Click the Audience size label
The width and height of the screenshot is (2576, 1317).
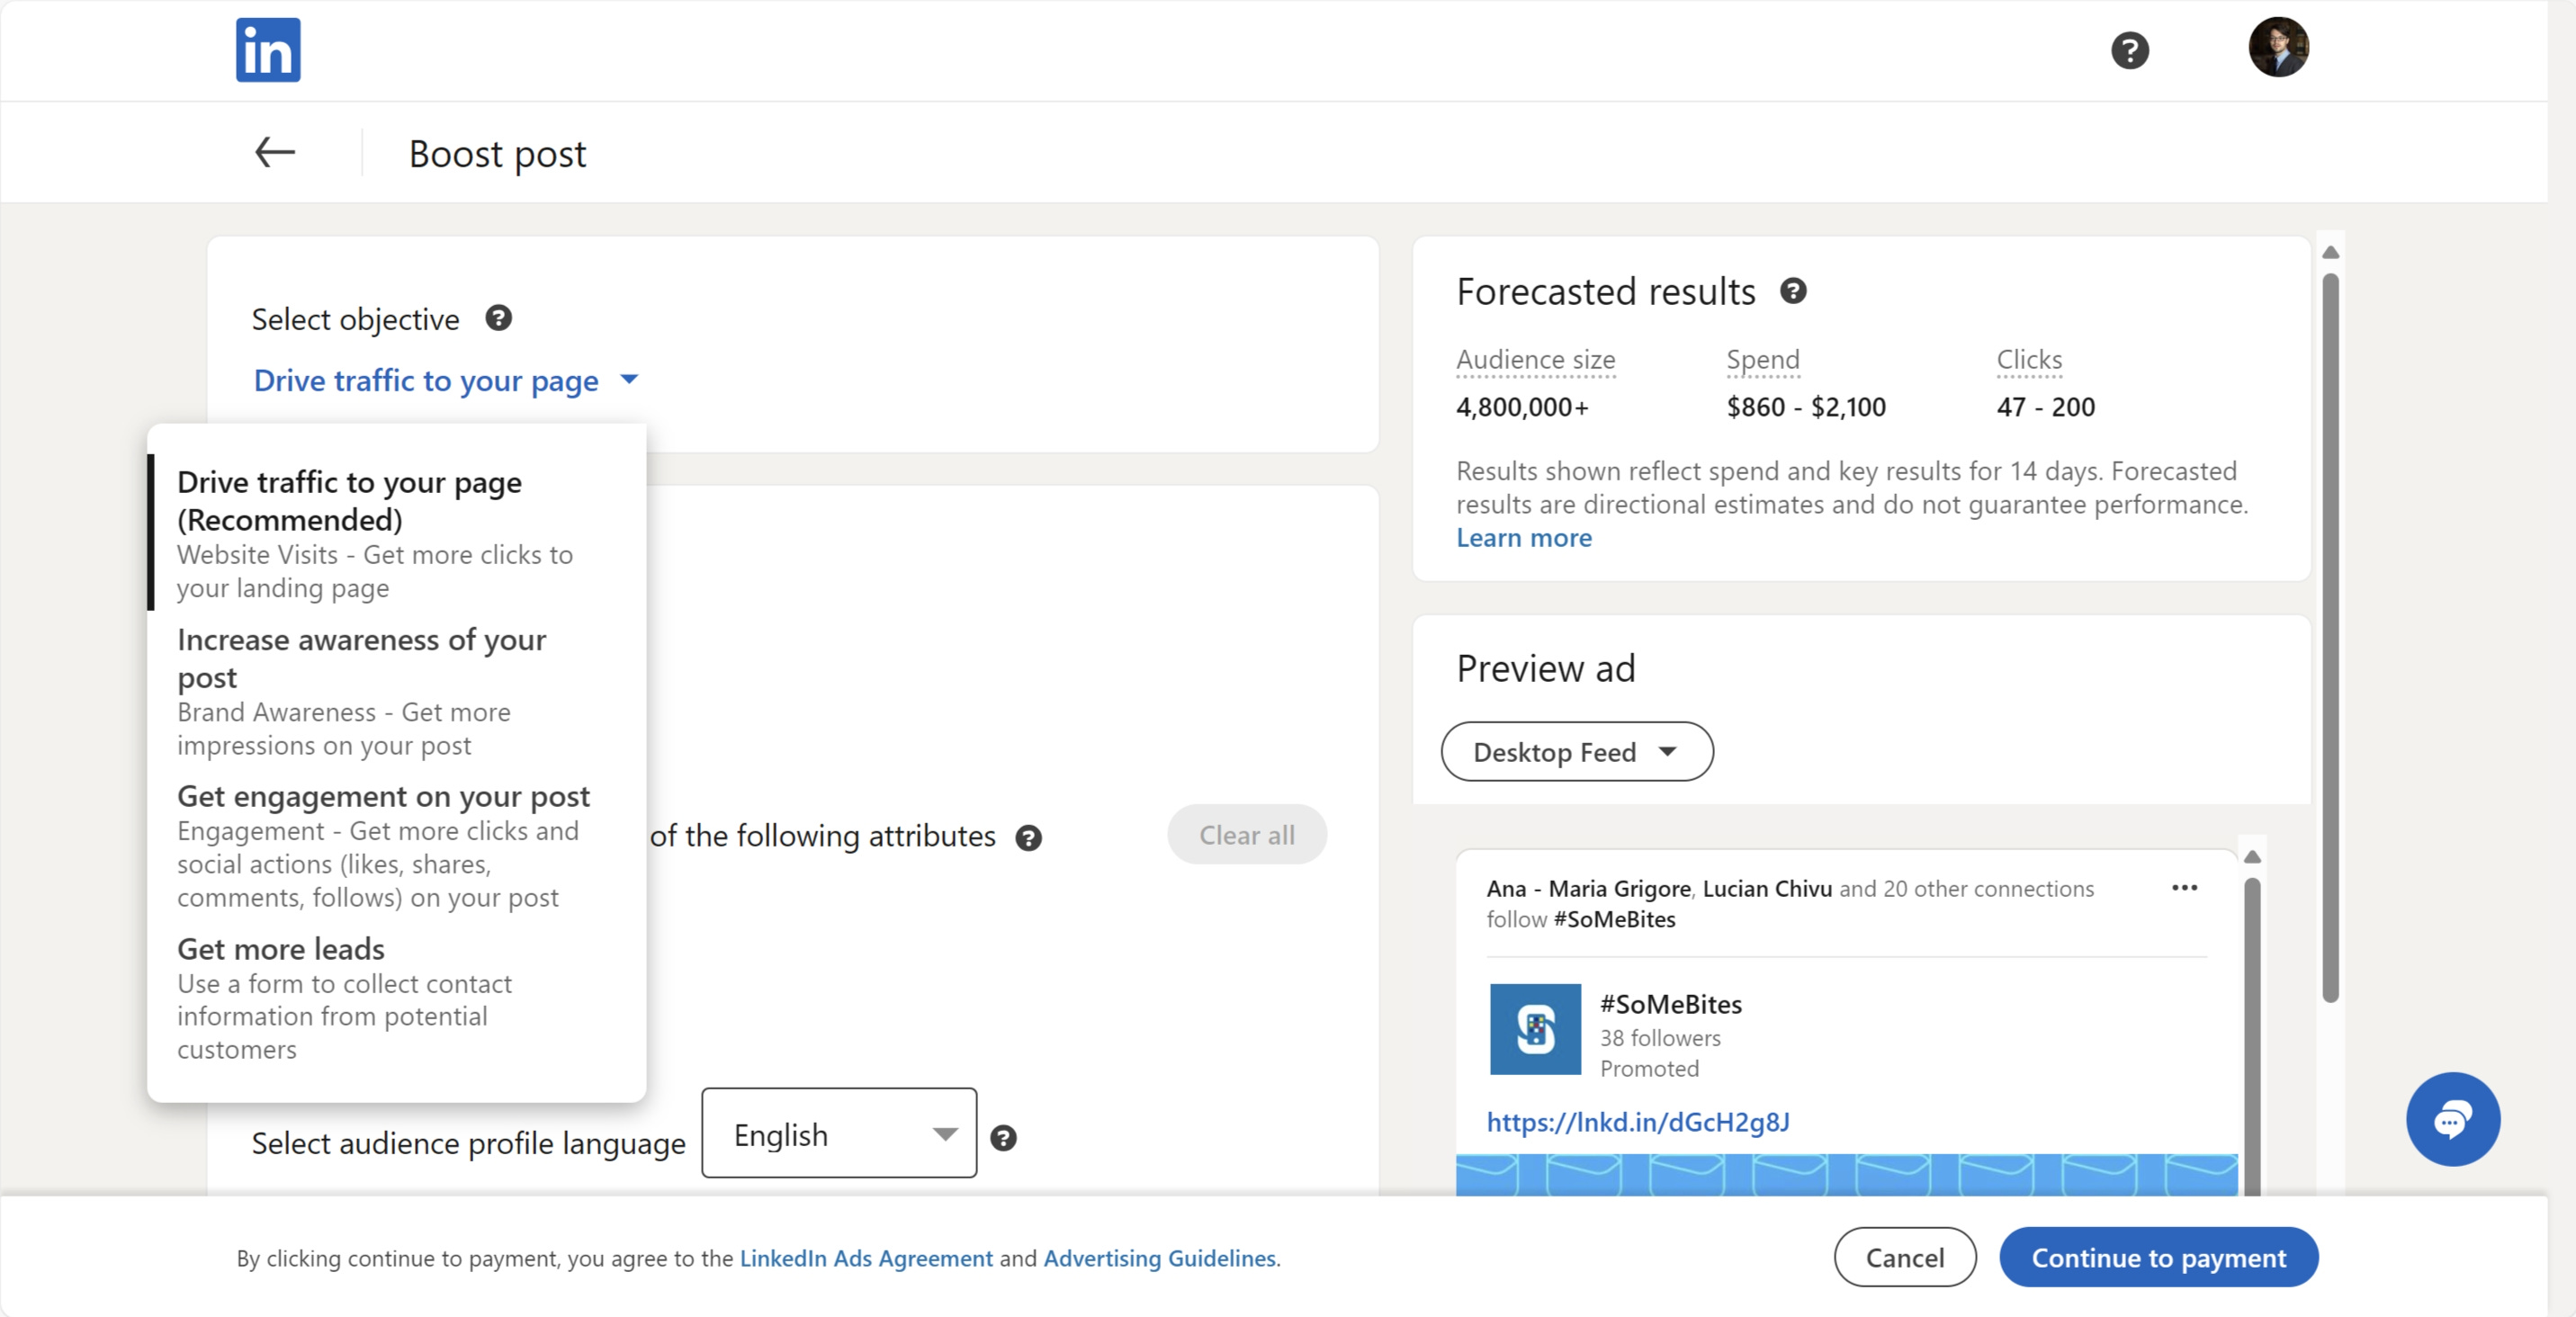tap(1535, 359)
